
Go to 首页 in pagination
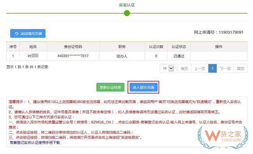pos(184,69)
